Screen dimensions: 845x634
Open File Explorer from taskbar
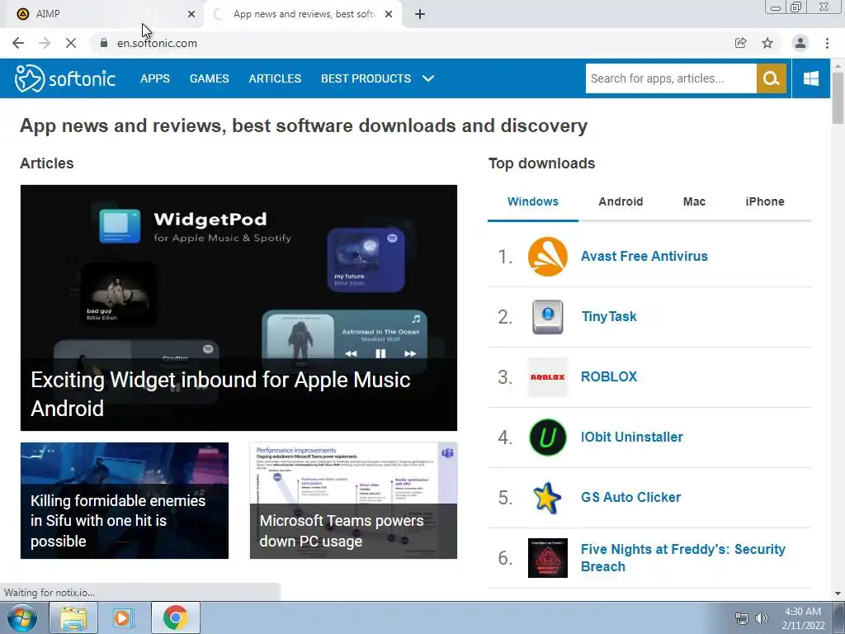[73, 617]
